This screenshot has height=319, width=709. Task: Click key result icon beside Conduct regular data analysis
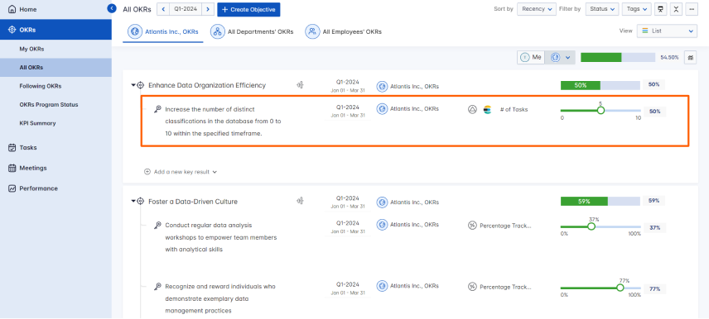click(x=158, y=225)
